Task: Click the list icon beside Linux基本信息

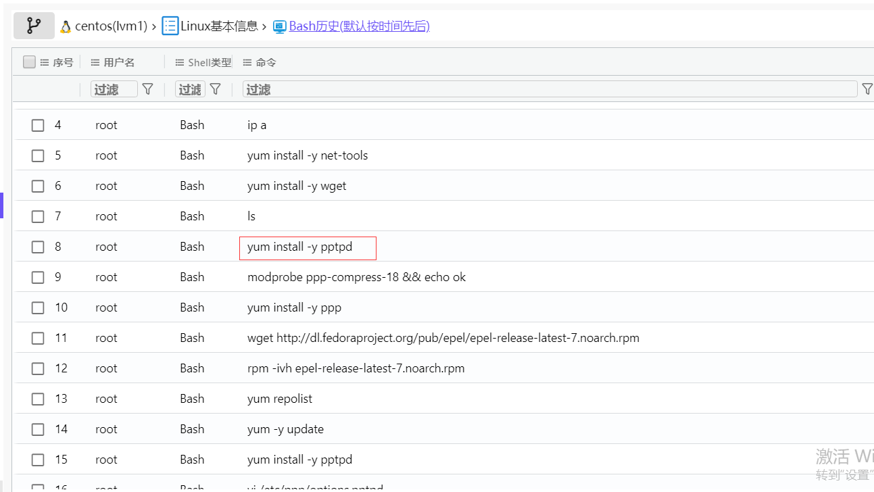Action: (x=170, y=26)
